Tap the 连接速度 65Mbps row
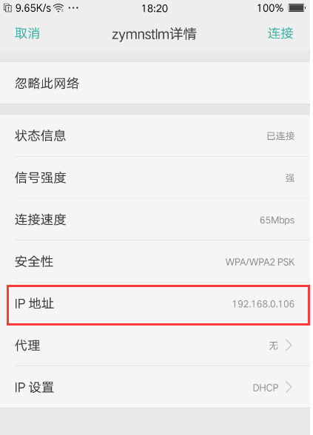 pyautogui.click(x=155, y=220)
